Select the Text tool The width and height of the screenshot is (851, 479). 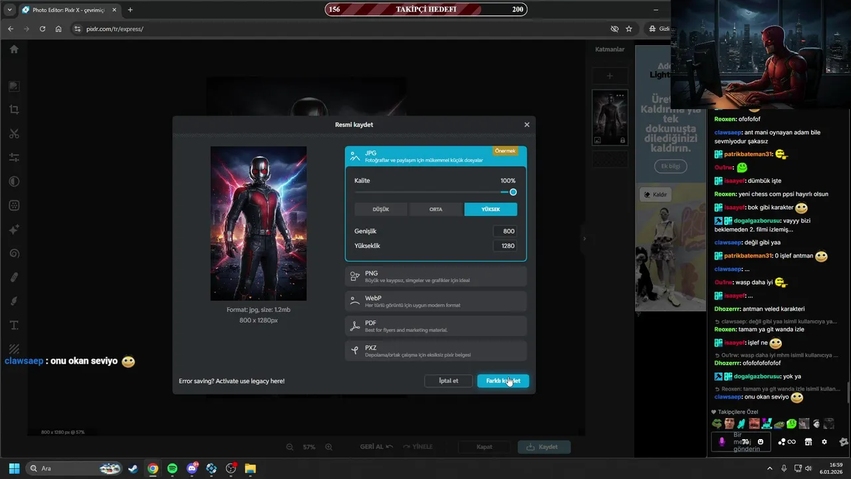14,325
